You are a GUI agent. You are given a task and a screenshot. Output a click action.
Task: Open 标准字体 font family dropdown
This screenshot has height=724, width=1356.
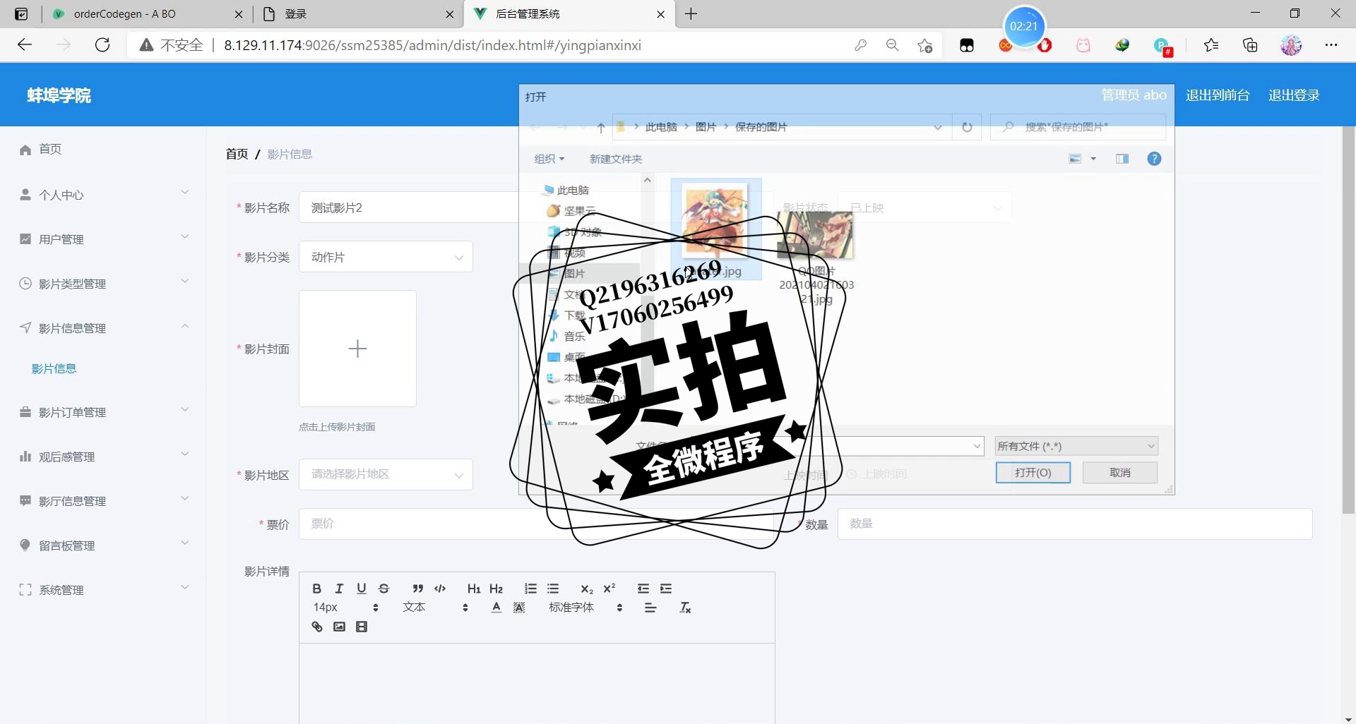pyautogui.click(x=585, y=608)
